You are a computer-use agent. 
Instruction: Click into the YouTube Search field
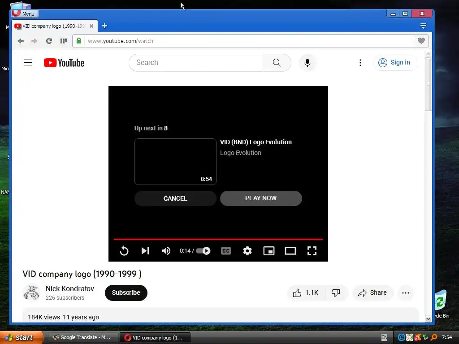coord(196,63)
